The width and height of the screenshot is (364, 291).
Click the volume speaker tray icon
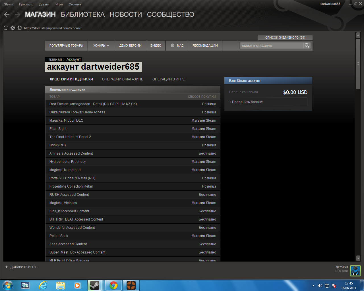click(320, 286)
